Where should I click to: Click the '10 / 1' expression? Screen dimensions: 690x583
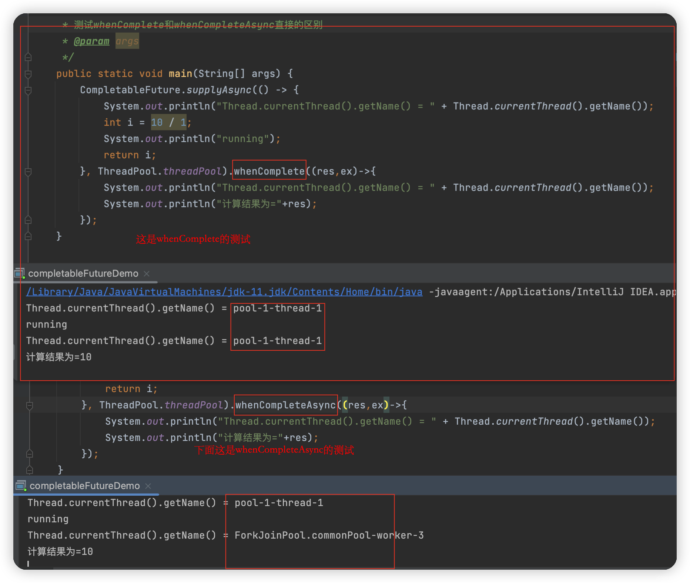click(x=168, y=122)
